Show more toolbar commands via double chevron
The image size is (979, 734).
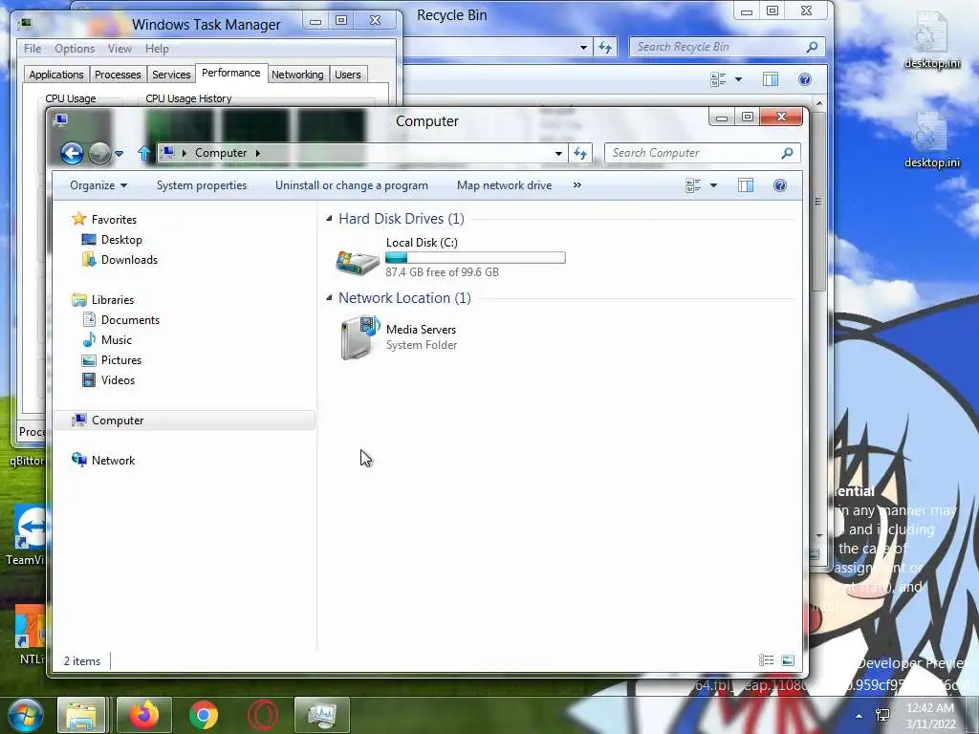[x=577, y=185]
